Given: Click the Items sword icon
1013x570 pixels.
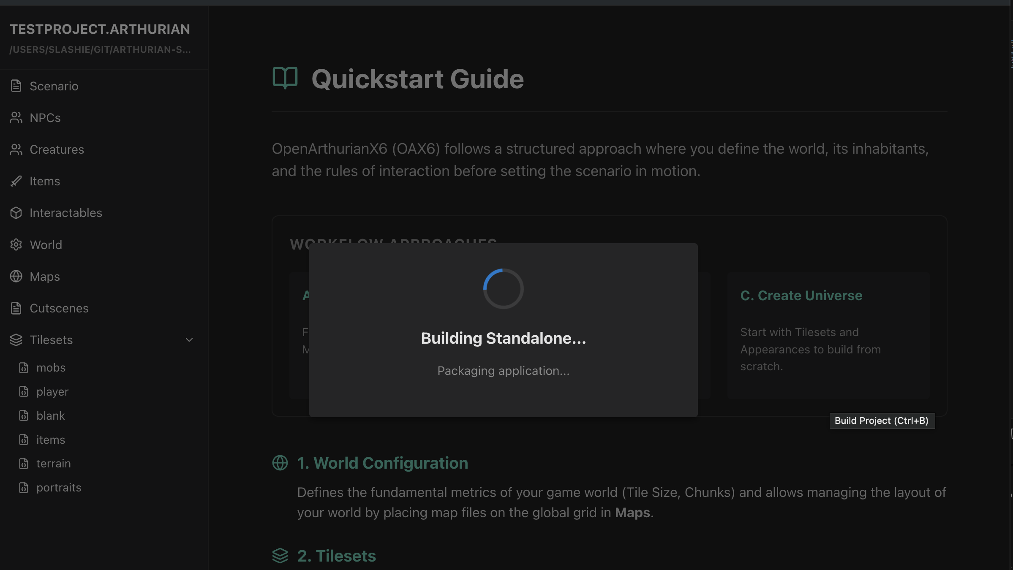Looking at the screenshot, I should click(16, 181).
